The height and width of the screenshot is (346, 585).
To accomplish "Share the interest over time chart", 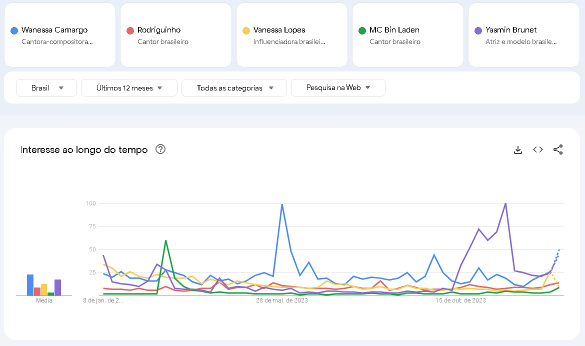I will tap(558, 149).
